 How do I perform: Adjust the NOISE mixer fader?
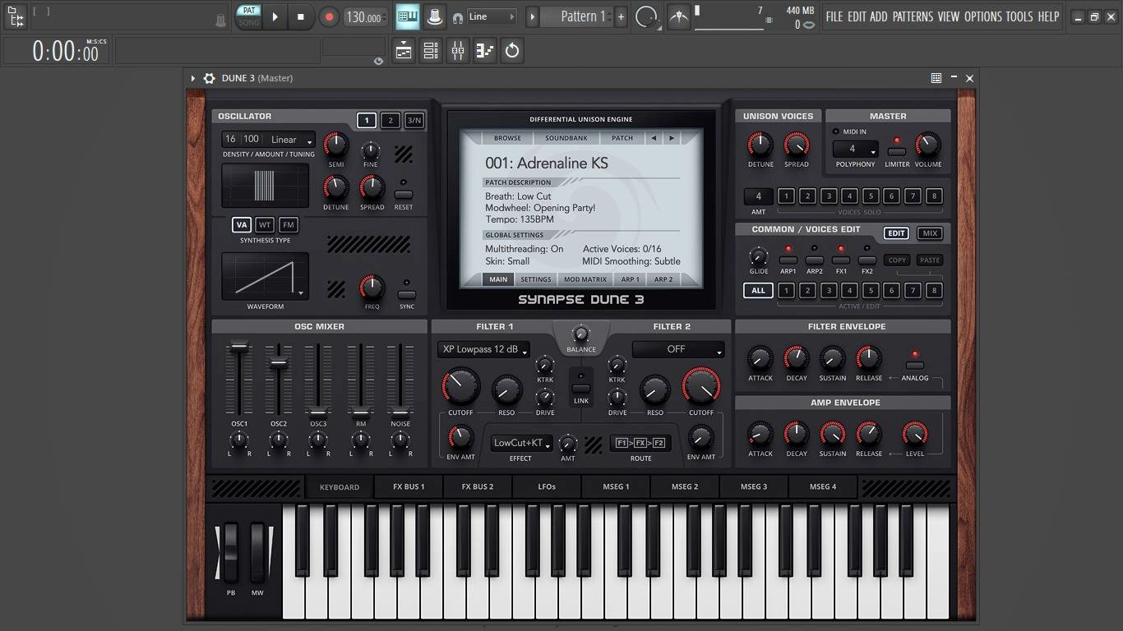(400, 412)
